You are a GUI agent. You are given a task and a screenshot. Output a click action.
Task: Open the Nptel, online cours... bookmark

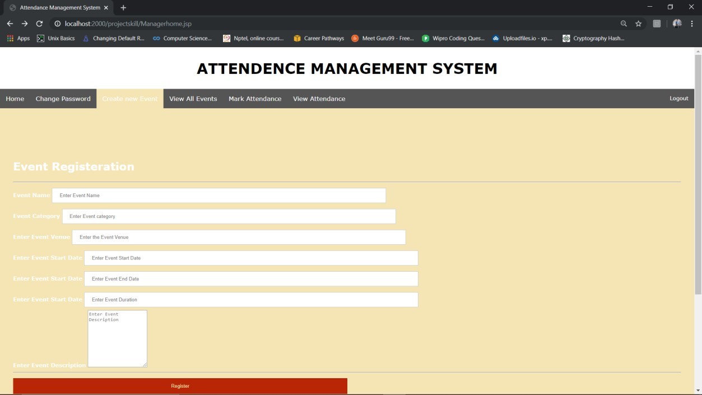(x=253, y=39)
